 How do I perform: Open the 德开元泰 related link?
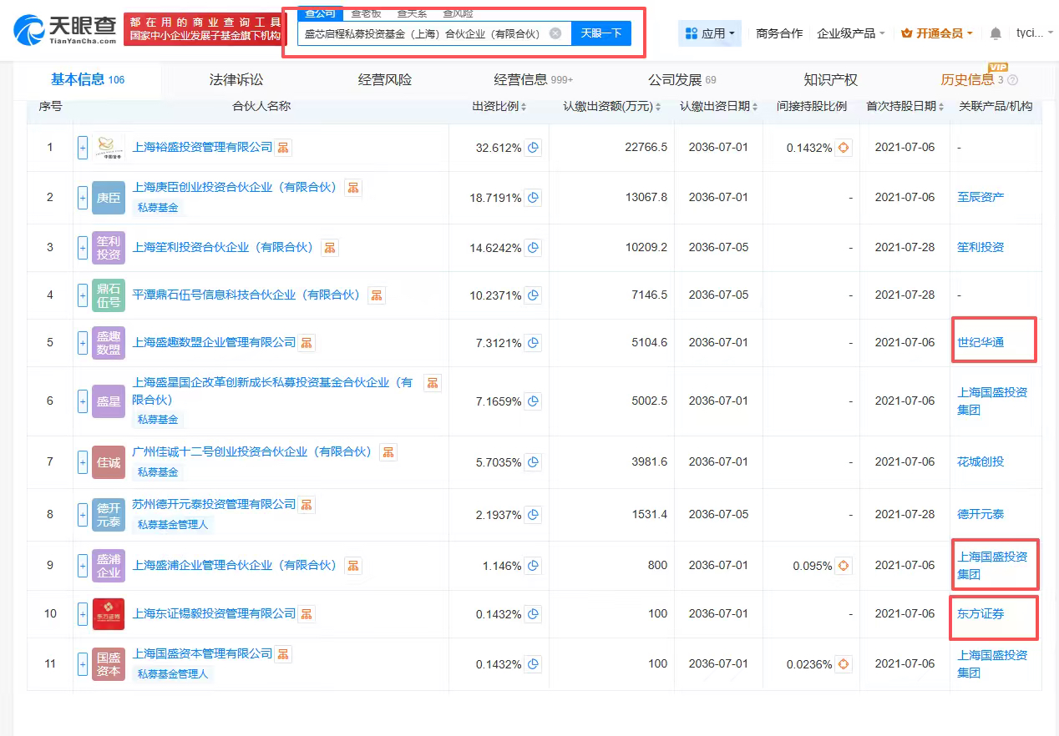point(980,514)
